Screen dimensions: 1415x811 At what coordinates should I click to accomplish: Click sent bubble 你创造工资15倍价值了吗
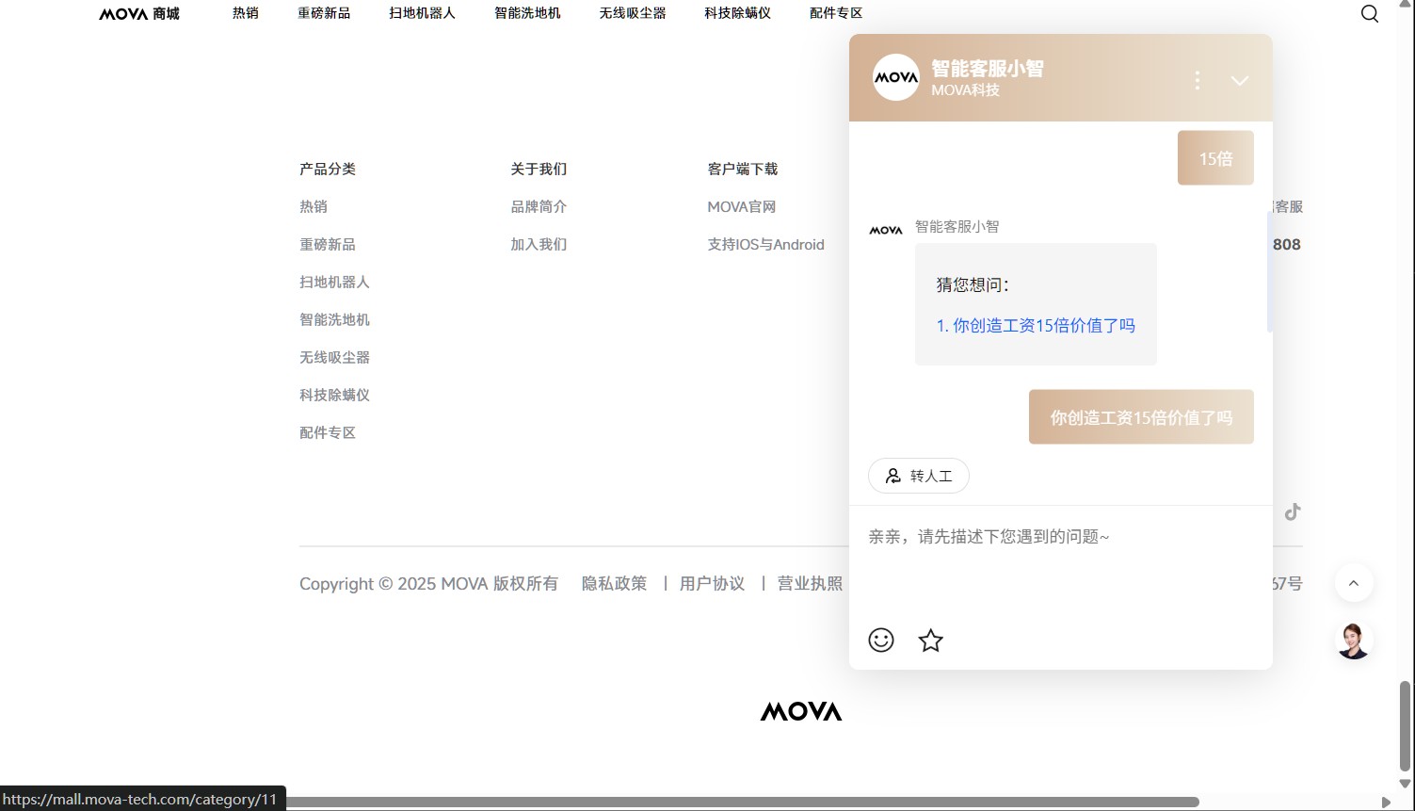[1141, 417]
